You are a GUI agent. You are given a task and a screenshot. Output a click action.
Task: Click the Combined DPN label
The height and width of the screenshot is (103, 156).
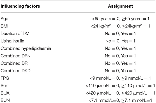pyautogui.click(x=15, y=56)
